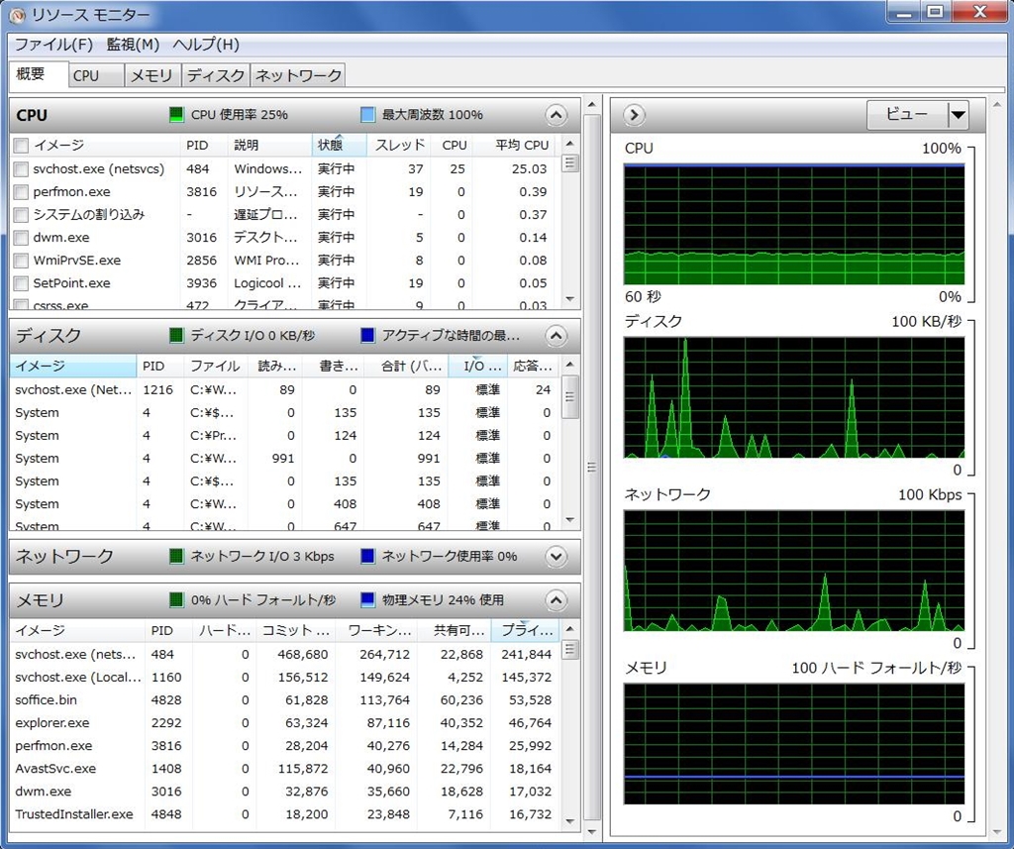Click the ビュー button

(907, 115)
